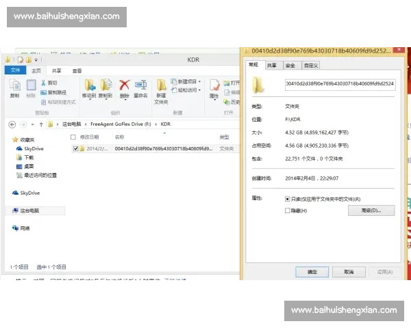
Task: Enable the Hidden (隐藏) checkbox
Action: tap(287, 210)
